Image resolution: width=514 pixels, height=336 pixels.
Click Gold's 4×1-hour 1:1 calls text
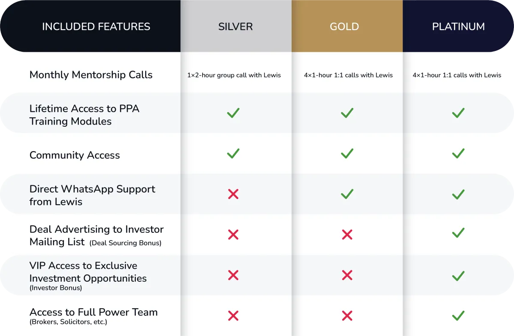pos(348,75)
